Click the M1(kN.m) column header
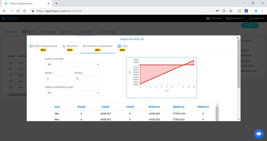This screenshot has width=267, height=141. point(154,107)
